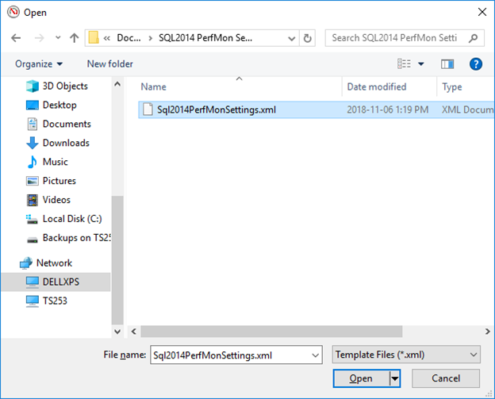Open the recent locations dropdown arrow
This screenshot has height=399, width=495.
coord(58,38)
